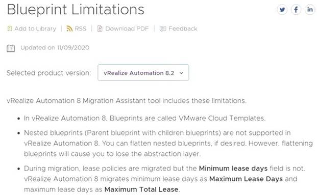
Task: Select the Download PDF link
Action: (x=127, y=29)
